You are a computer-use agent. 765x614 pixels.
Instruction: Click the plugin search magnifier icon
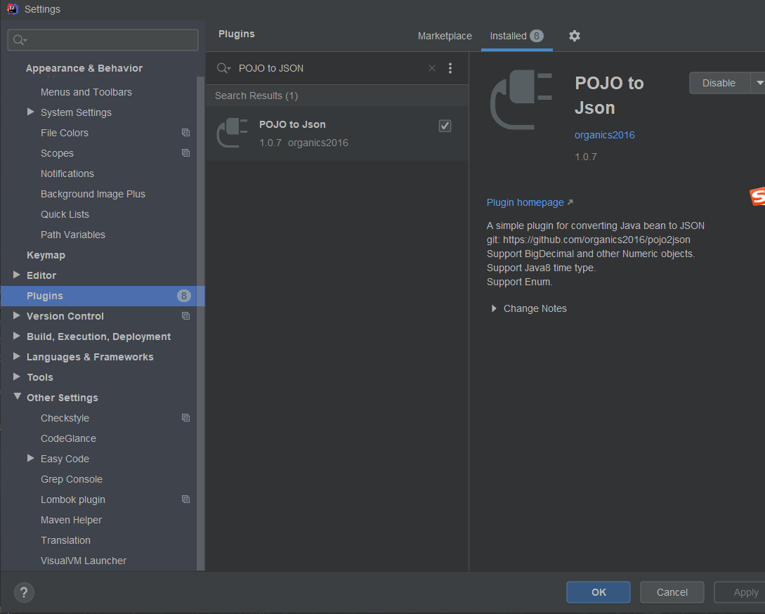[223, 68]
